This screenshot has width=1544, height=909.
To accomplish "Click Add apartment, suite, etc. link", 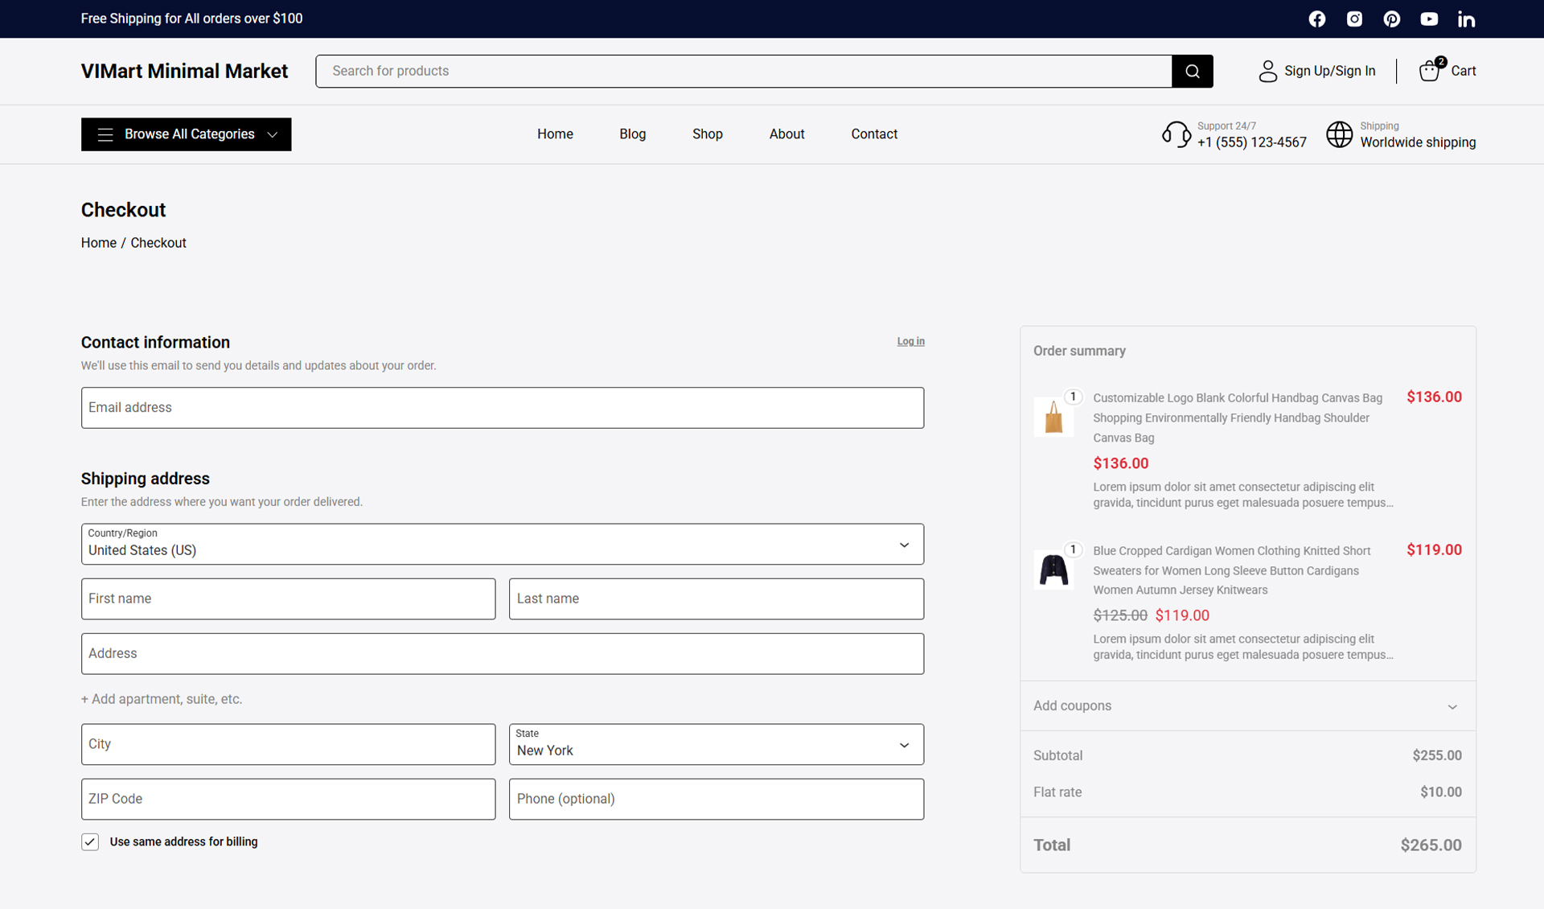I will 161,699.
